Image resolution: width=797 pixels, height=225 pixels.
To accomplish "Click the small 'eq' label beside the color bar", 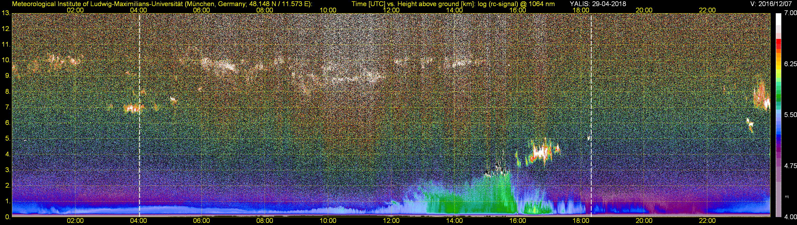I will point(787,196).
